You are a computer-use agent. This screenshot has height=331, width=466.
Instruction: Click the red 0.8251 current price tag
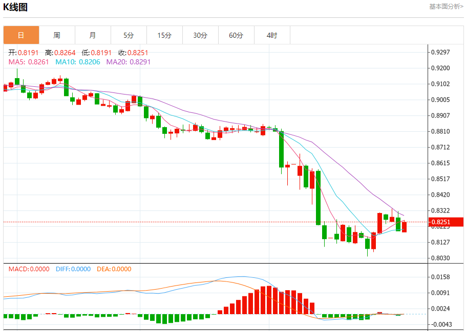[x=446, y=222]
